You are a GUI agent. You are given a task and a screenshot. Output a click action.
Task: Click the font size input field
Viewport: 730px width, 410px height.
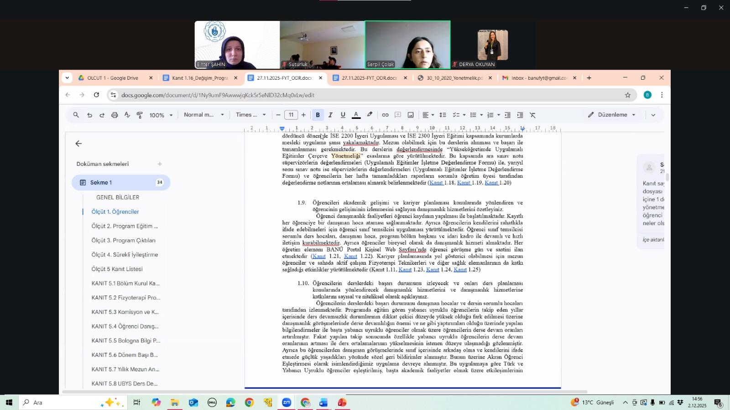point(291,115)
